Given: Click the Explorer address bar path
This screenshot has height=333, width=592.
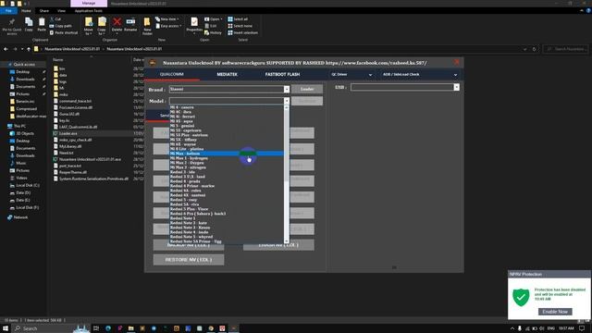Looking at the screenshot, I should pyautogui.click(x=279, y=49).
